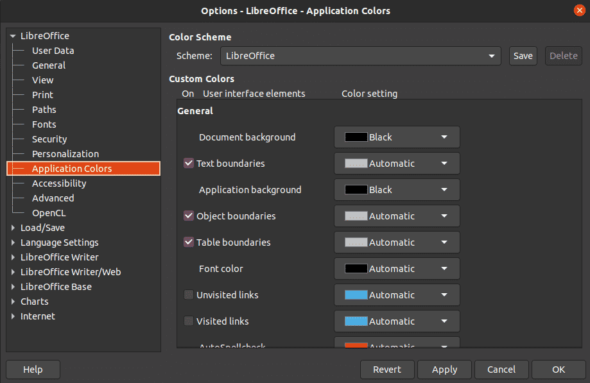Open the Personalization options page
Screen dimensions: 590x383
tap(65, 154)
